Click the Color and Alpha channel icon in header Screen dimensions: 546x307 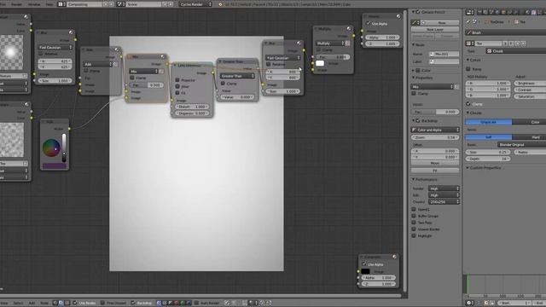[x=159, y=303]
